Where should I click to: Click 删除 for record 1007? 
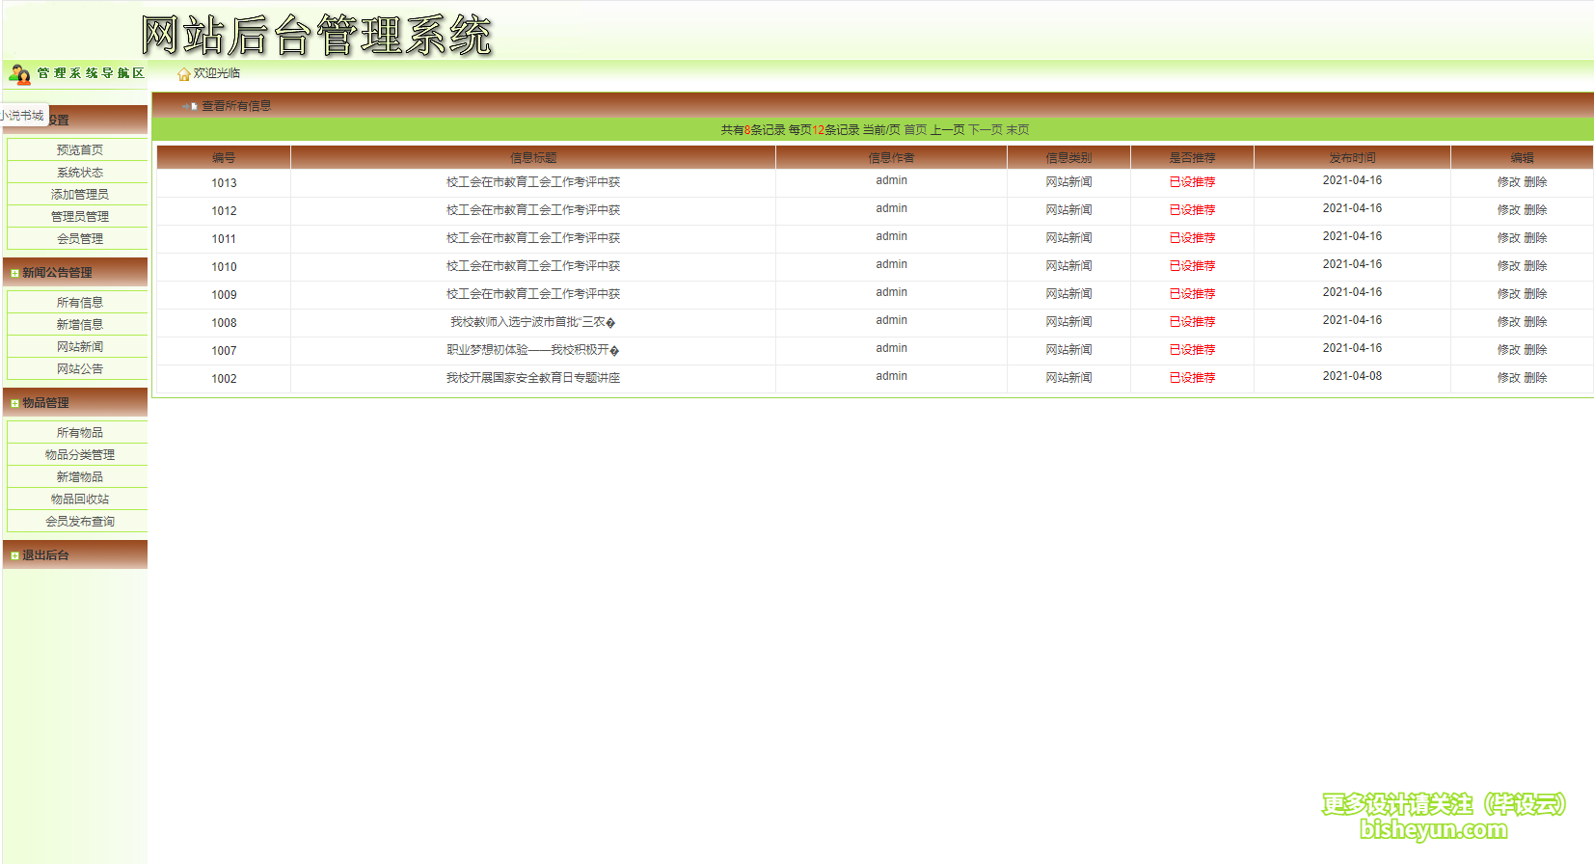(x=1535, y=349)
